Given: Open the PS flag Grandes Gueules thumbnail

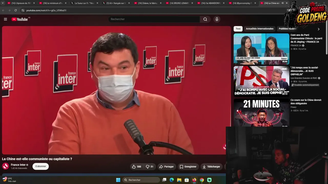Looking at the screenshot, I should pyautogui.click(x=261, y=81).
